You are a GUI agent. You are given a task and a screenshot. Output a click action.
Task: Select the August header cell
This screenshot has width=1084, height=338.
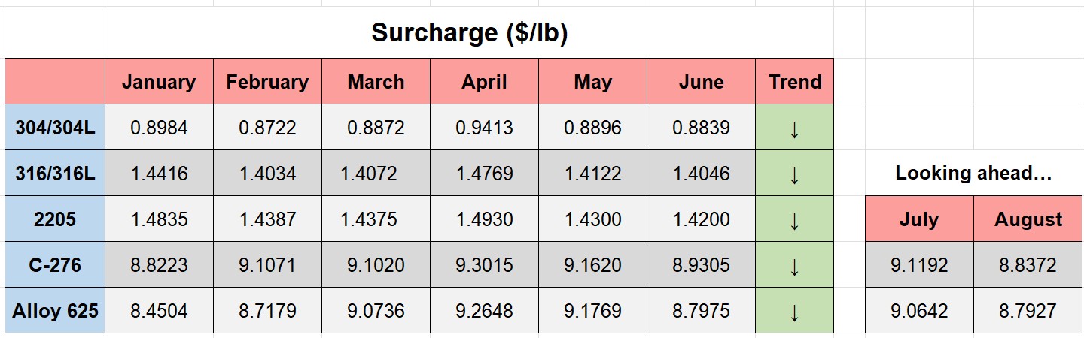(x=1028, y=219)
